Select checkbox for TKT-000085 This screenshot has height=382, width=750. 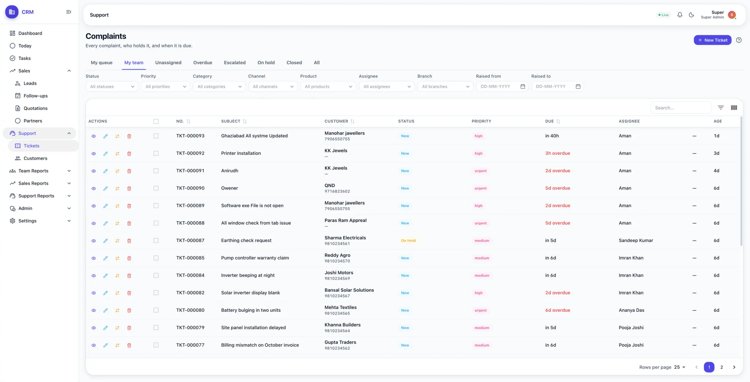pos(156,258)
